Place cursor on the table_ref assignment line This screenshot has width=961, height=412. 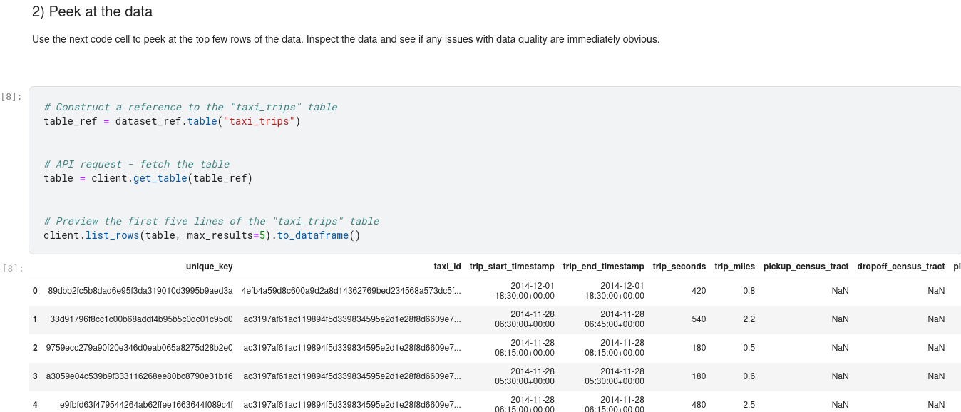172,121
